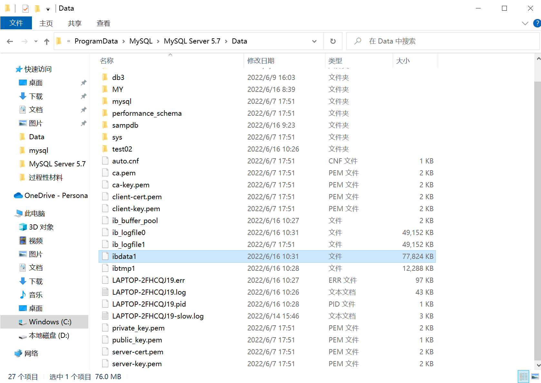
Task: Select the performance_schema folder icon
Action: pos(105,113)
